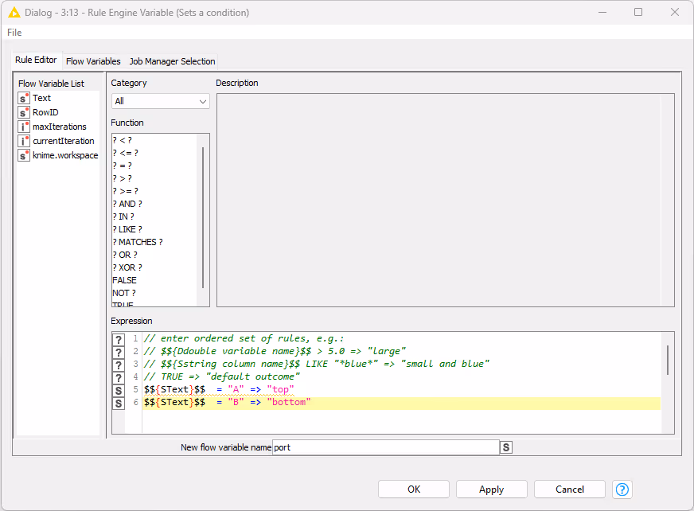Toggle the rule marker on expression line 5
The height and width of the screenshot is (511, 694).
[119, 390]
